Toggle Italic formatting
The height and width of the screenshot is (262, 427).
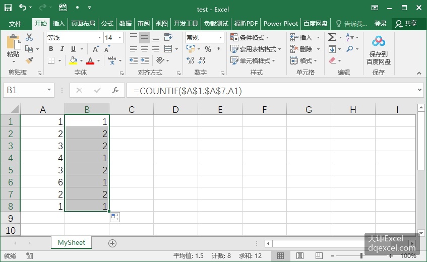coord(62,49)
